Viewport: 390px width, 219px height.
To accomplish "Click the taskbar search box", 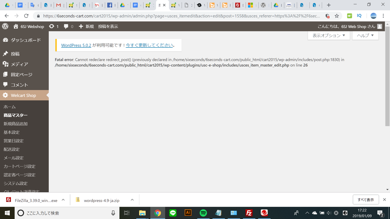I will [67, 213].
